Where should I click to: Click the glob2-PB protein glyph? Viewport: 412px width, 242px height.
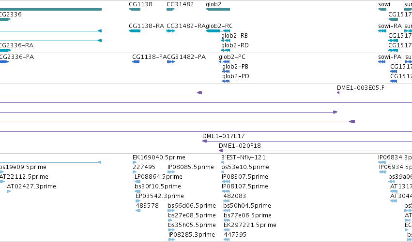226,71
